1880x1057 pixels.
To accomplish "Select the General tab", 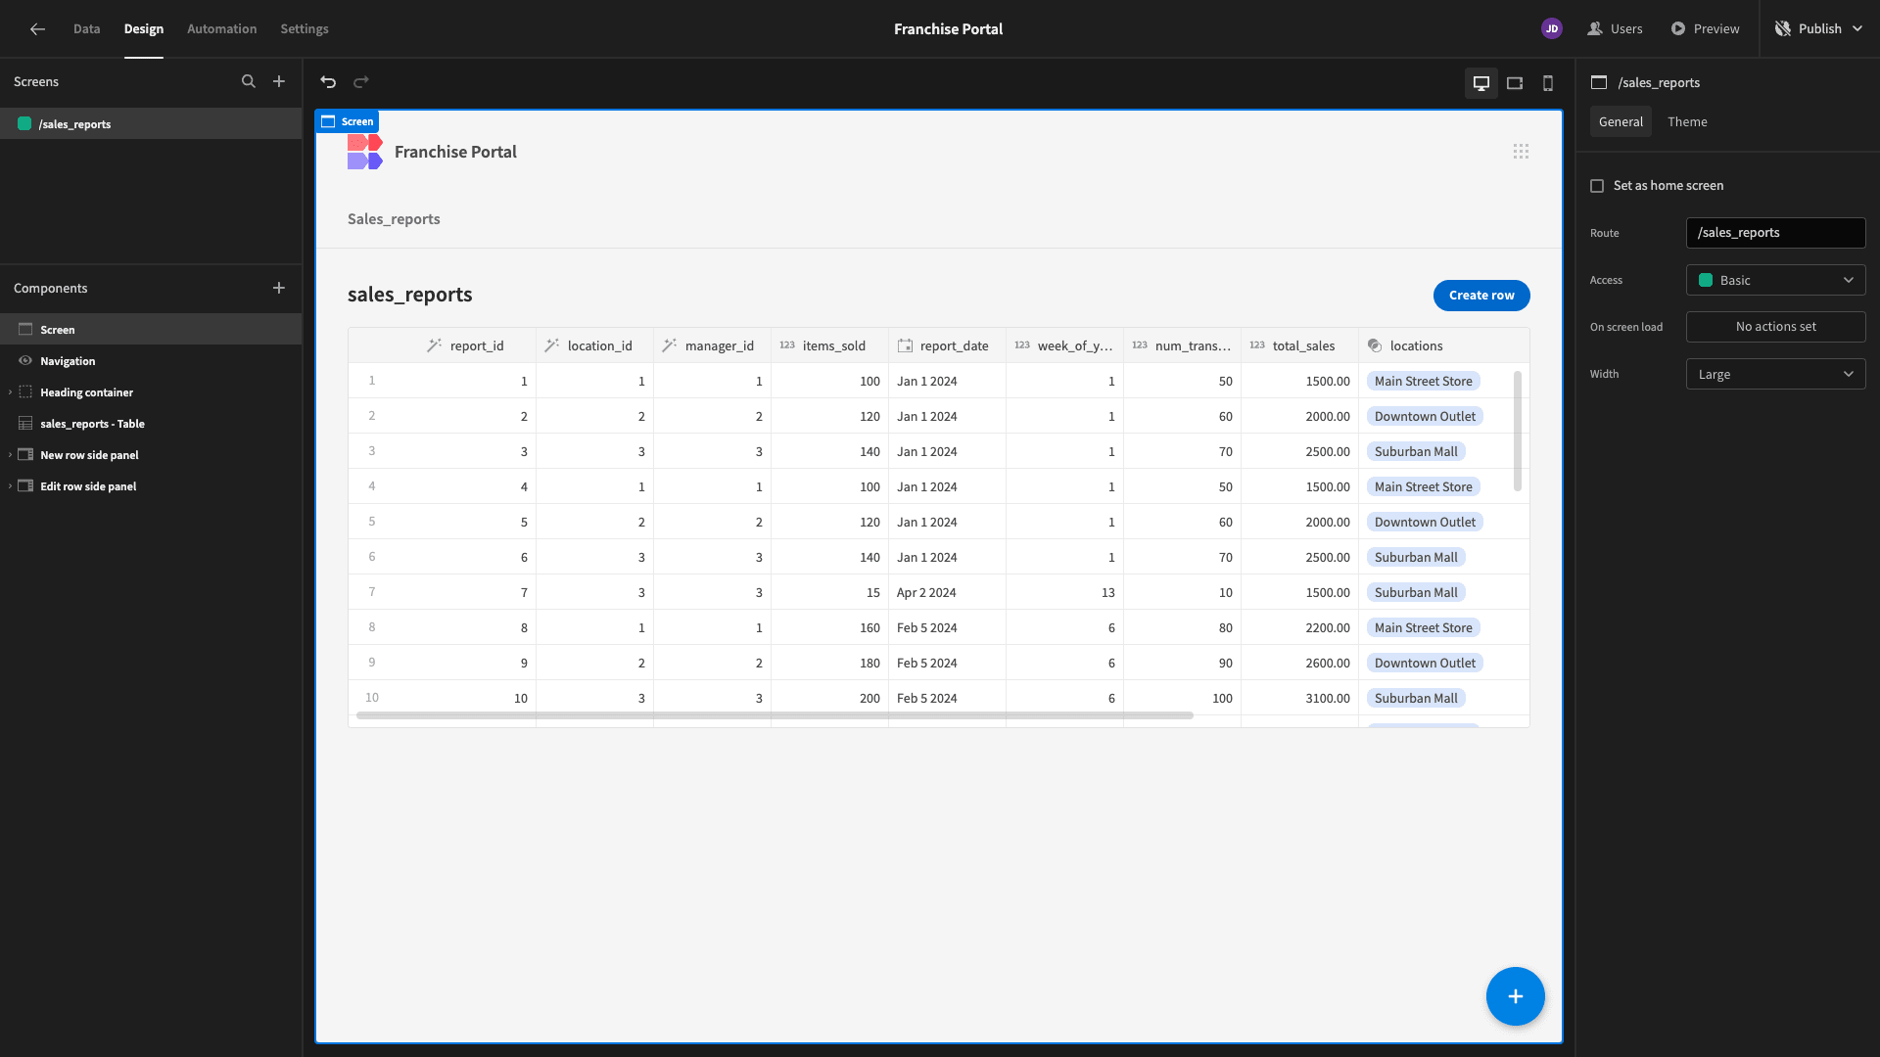I will point(1621,122).
